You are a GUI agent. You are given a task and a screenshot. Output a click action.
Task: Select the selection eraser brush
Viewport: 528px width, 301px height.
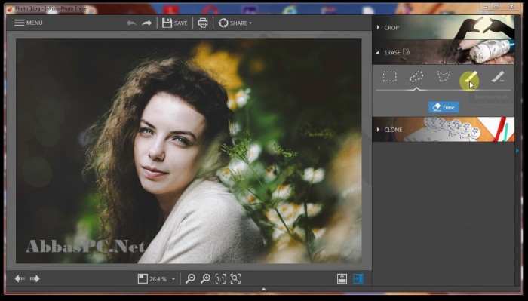tap(497, 77)
